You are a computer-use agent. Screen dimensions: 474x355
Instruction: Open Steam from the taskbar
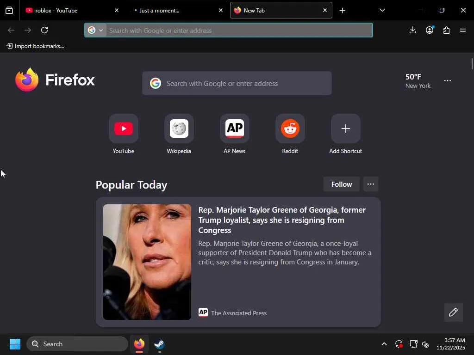click(x=159, y=344)
